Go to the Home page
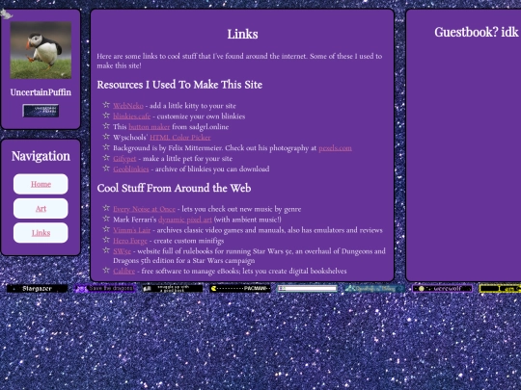 41,184
